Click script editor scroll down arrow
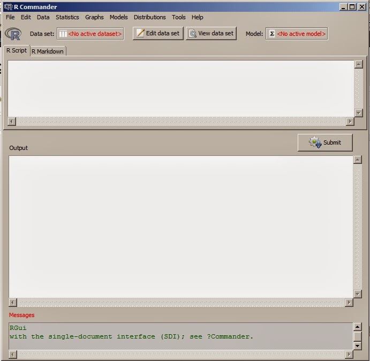The image size is (370, 361). tap(359, 113)
